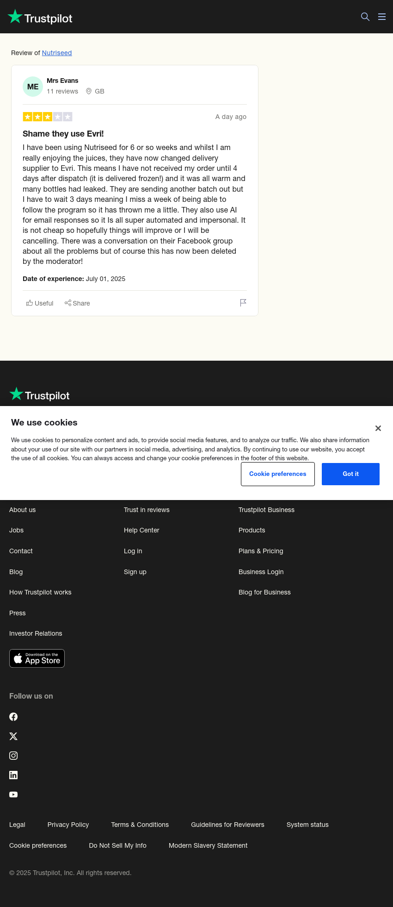Image resolution: width=393 pixels, height=907 pixels.
Task: Open Trustpilot Business link
Action: click(266, 510)
